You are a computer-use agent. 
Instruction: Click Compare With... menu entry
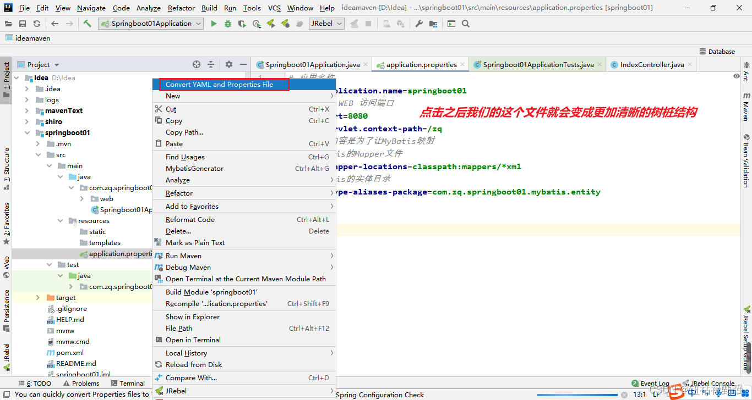pos(244,378)
